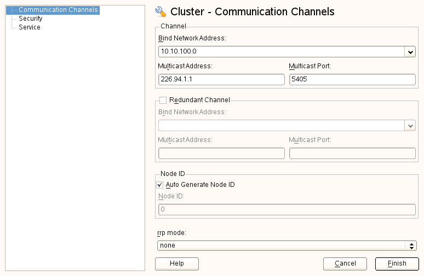424x276 pixels.
Task: Click the Node ID input field
Action: 287,209
